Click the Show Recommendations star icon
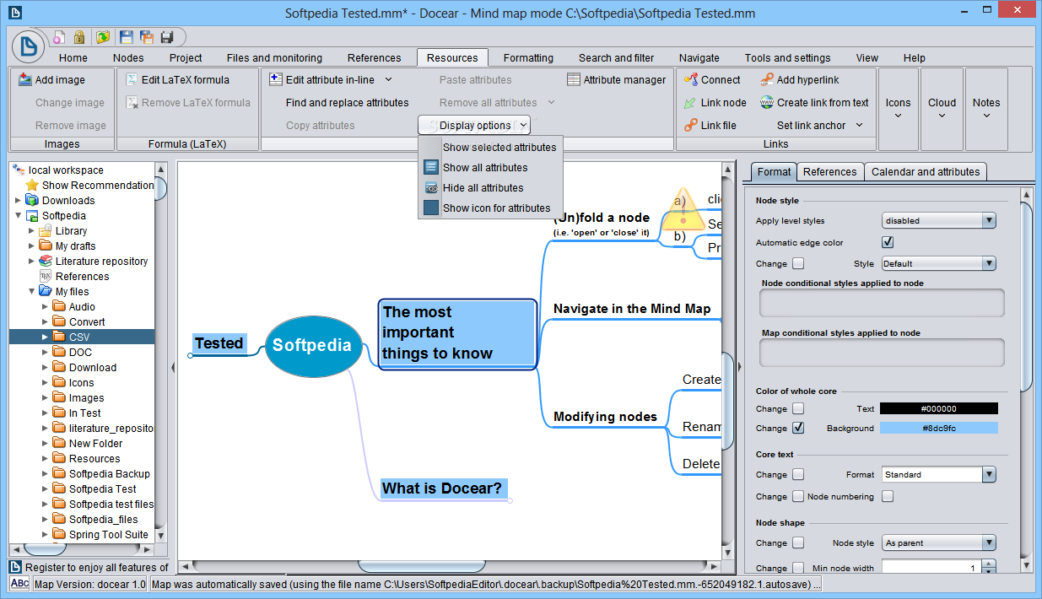Image resolution: width=1042 pixels, height=599 pixels. tap(32, 185)
